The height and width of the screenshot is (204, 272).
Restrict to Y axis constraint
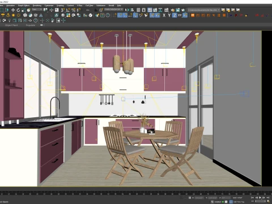point(169,15)
